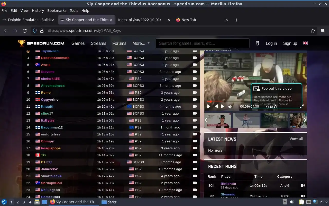Open video icon for Awrie's run

point(195,65)
